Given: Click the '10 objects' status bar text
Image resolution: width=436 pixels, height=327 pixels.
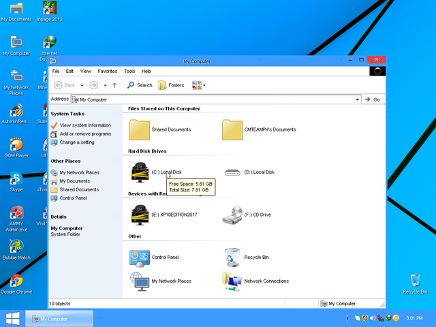Looking at the screenshot, I should 59,304.
